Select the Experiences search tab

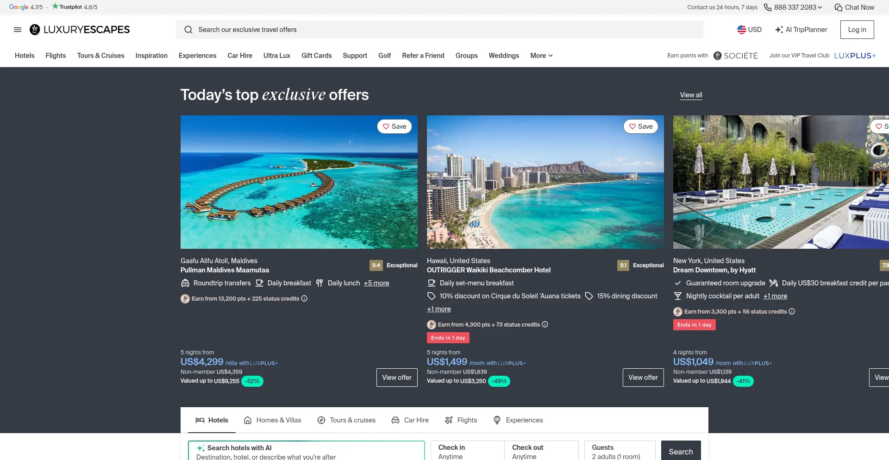point(518,420)
